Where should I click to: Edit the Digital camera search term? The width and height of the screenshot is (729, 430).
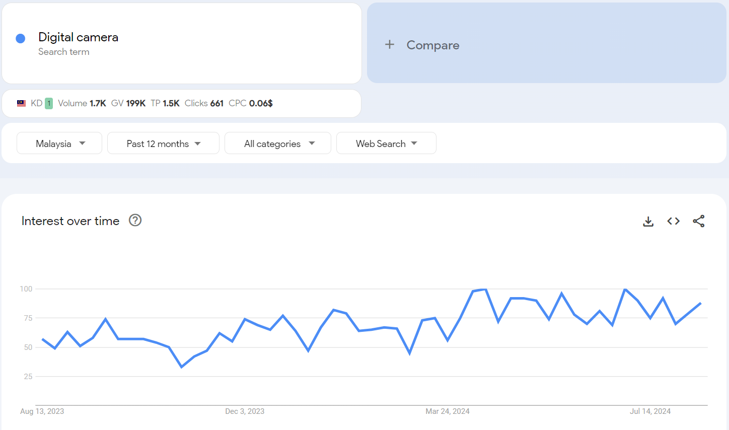click(79, 37)
